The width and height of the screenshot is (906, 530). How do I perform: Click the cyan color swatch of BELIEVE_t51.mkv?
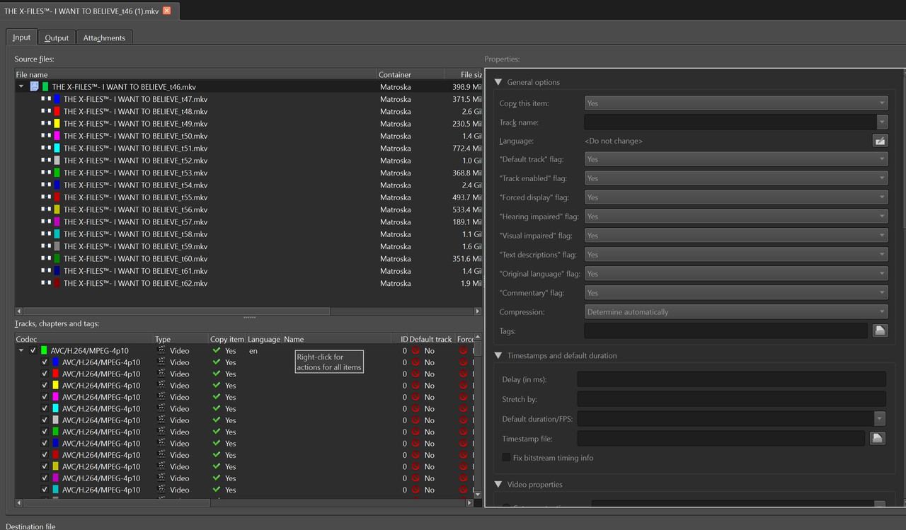tap(57, 148)
